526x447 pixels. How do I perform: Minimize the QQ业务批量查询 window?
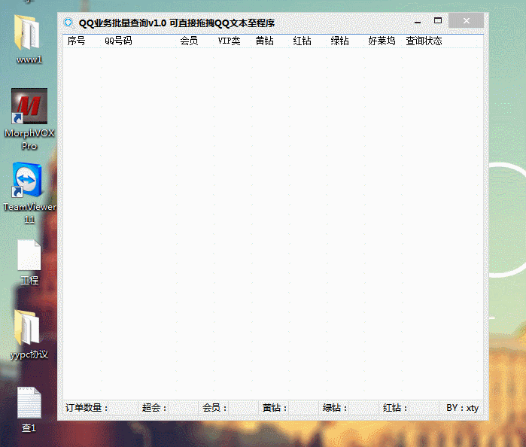click(418, 22)
